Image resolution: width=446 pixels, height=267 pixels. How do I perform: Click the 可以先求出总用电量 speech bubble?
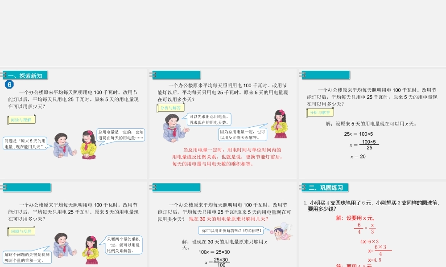210,118
